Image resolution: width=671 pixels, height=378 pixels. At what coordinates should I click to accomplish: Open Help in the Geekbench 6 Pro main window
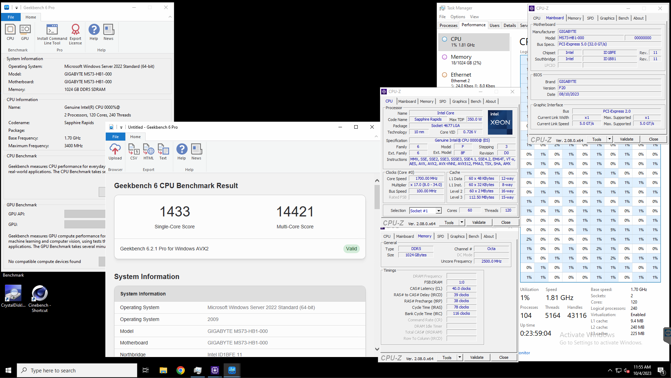[x=94, y=32]
